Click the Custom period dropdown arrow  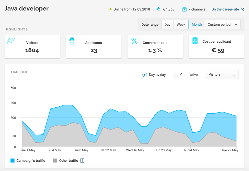236,24
